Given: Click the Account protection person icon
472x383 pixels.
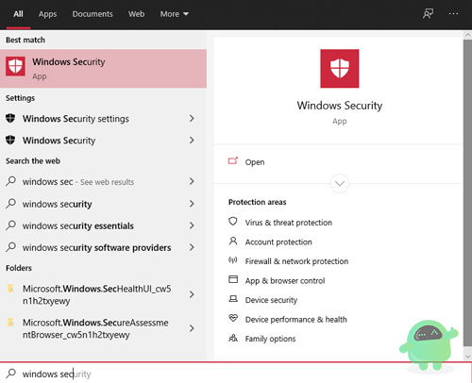Looking at the screenshot, I should point(233,241).
